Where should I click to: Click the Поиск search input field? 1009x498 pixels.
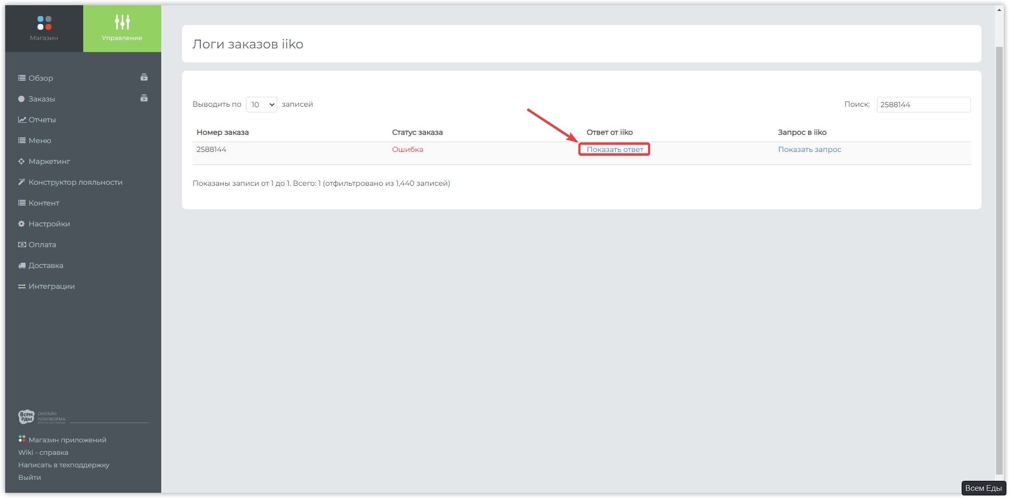coord(924,105)
